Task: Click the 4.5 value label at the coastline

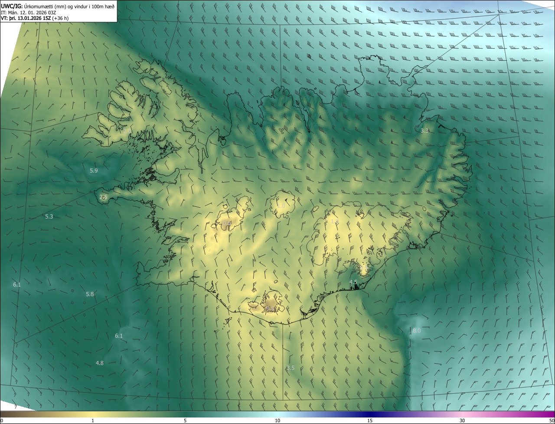Action: coord(353,282)
